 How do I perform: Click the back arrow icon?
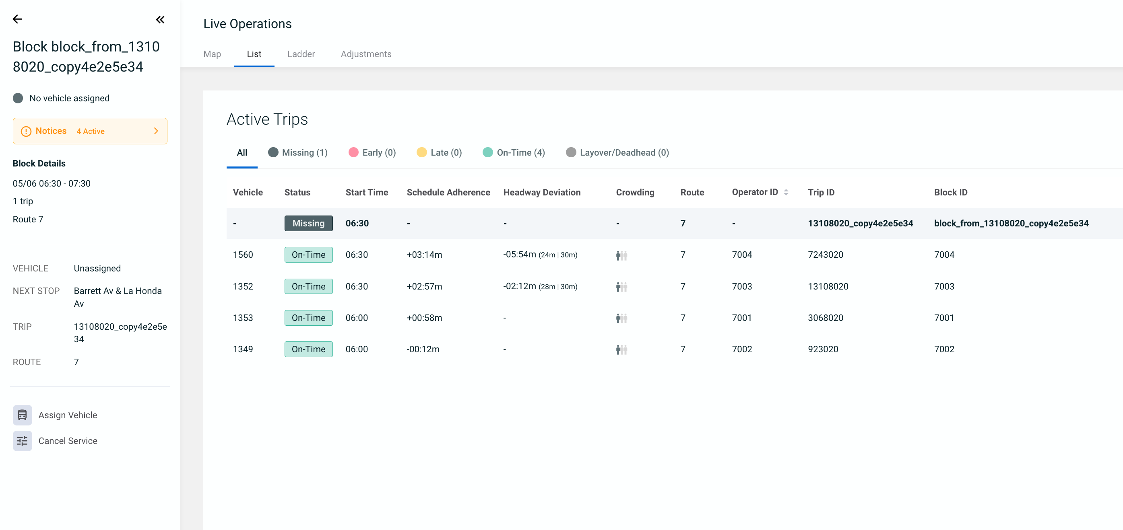tap(17, 19)
